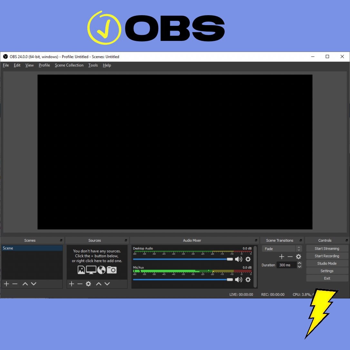Click the REC: 00:00:00 status text

click(x=273, y=295)
